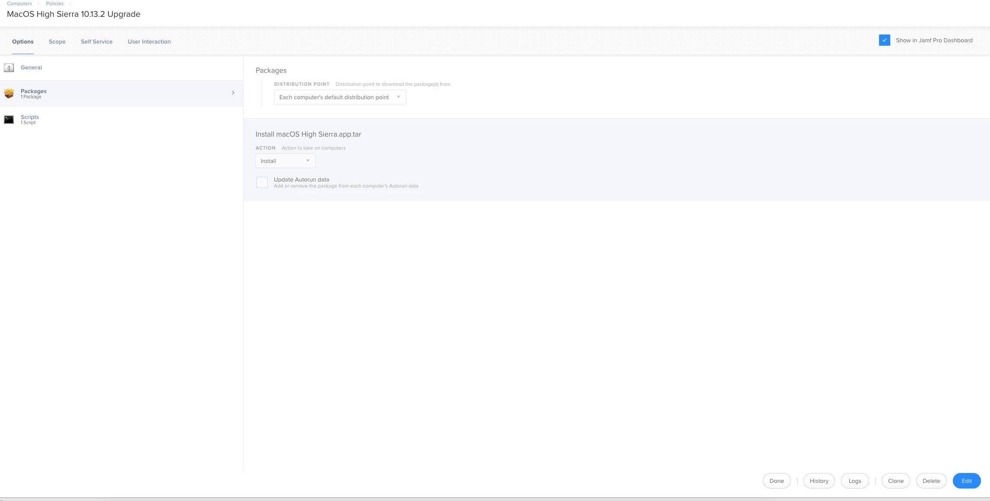Screen dimensions: 990x501
Task: Open the Install action dropdown
Action: pos(285,161)
